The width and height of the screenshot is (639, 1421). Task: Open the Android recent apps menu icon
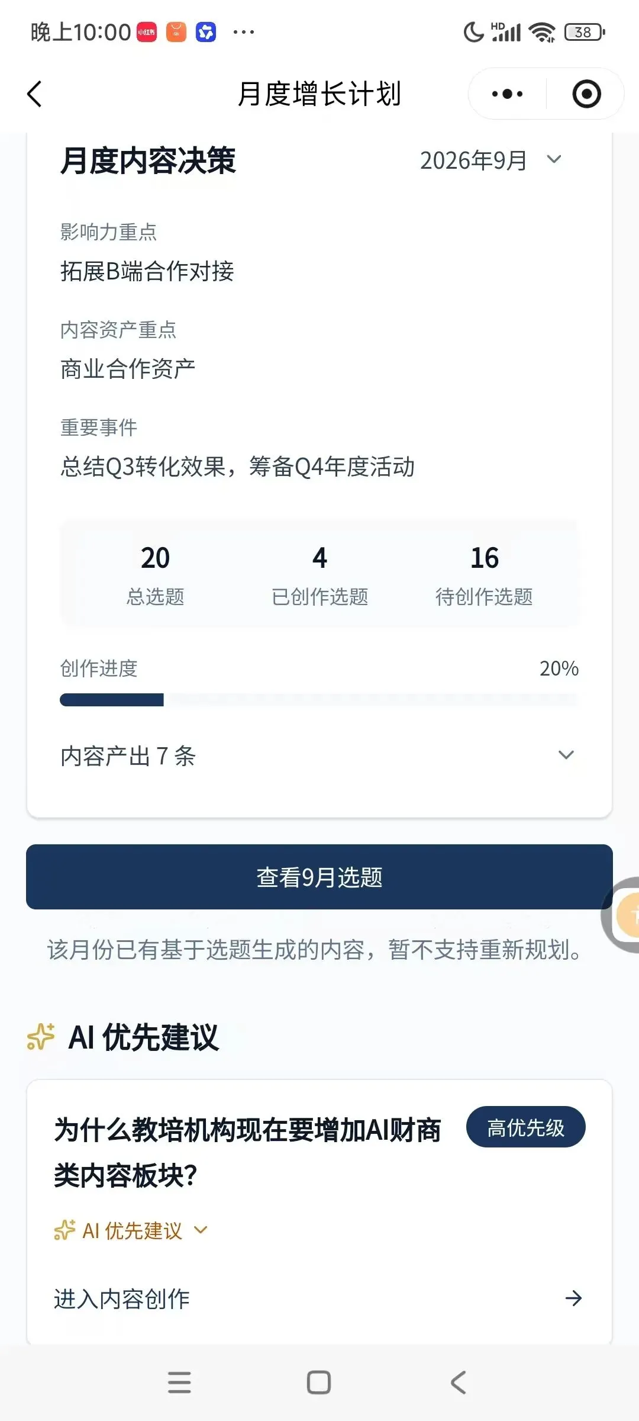coord(179,1383)
